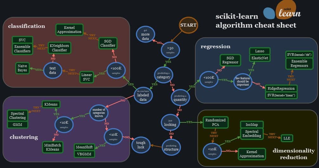319x168 pixels.
Task: Select the GMM box
Action: tap(17, 125)
